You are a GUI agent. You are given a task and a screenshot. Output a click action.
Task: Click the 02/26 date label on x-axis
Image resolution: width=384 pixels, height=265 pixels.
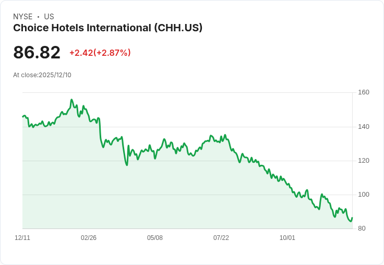(89, 238)
